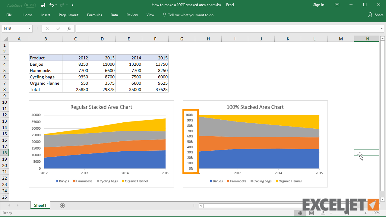Click zoom in plus on zoom slider
The image size is (386, 217).
point(365,213)
